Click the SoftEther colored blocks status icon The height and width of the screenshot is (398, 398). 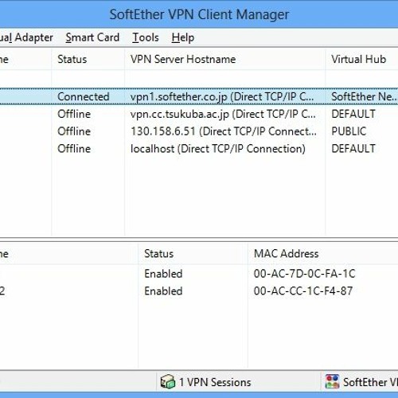pos(332,382)
